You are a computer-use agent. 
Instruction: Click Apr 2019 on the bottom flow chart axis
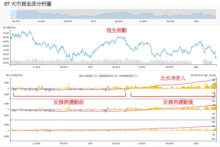click(116, 143)
